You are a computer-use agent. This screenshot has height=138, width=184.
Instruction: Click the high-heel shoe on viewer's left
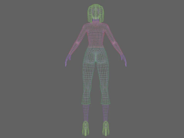pos(85,128)
